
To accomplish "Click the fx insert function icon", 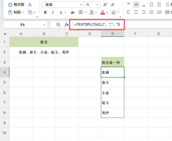I will tap(67, 25).
